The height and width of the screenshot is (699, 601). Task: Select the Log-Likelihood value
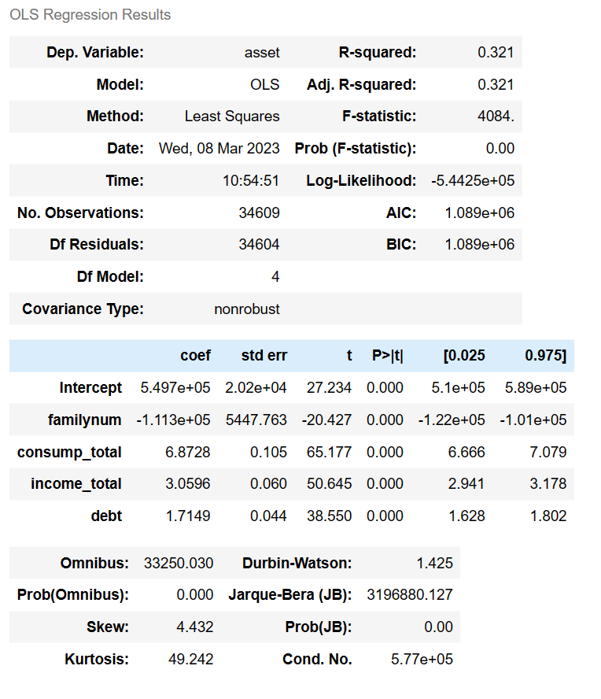473,180
